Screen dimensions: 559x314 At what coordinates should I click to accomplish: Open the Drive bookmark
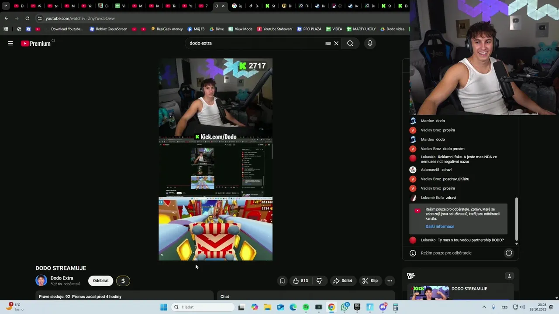pos(217,29)
